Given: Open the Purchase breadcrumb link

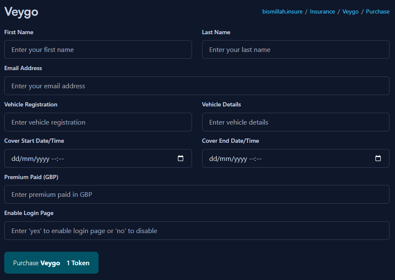Looking at the screenshot, I should [x=378, y=11].
